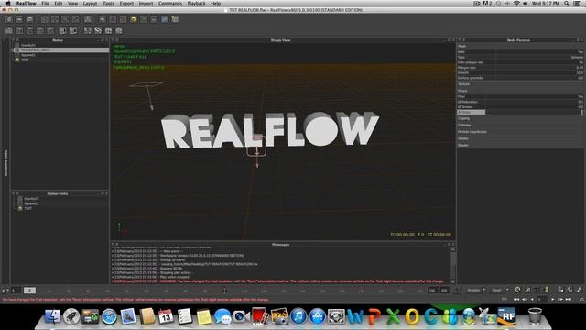Open iTunes from the Dock
The image size is (586, 330).
coord(298,316)
